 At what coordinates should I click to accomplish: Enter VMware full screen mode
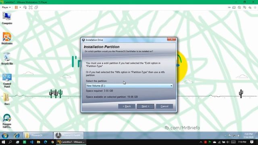[31, 7]
